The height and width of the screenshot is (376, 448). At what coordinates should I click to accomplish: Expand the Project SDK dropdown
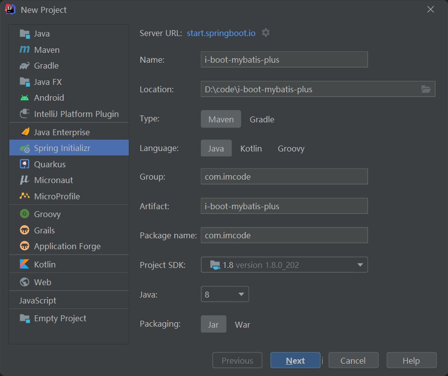(360, 265)
